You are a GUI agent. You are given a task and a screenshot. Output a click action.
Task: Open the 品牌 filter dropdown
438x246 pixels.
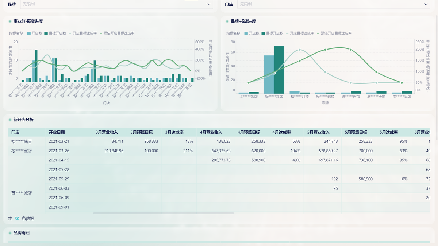coord(116,4)
